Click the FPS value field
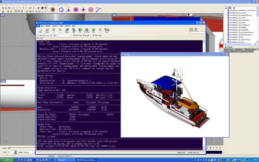The image size is (259, 162). (x=10, y=152)
